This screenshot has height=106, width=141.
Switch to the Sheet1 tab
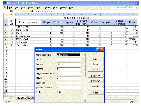(21, 98)
